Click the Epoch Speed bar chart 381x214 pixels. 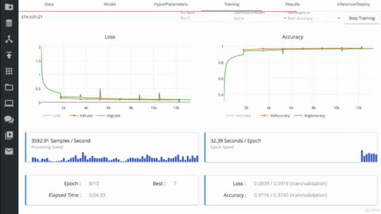369,156
